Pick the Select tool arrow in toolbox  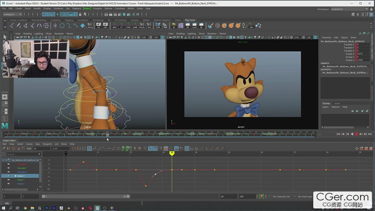(x=5, y=37)
